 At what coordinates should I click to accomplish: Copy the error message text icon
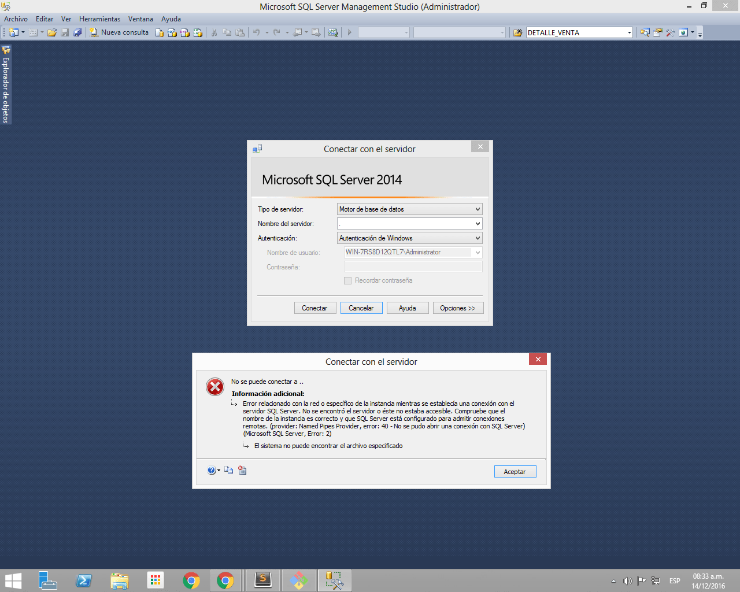tap(229, 471)
